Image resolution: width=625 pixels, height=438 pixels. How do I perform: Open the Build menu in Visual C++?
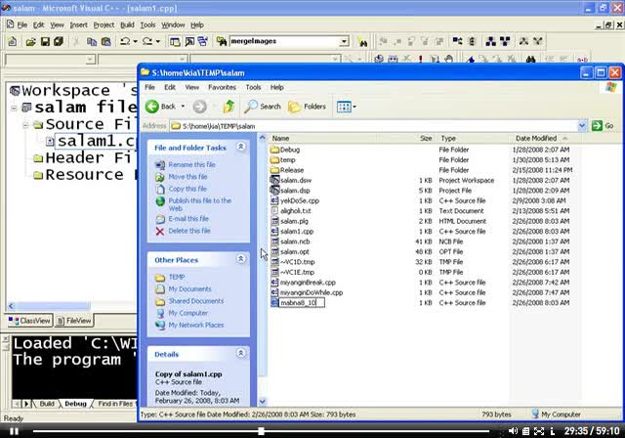[127, 24]
